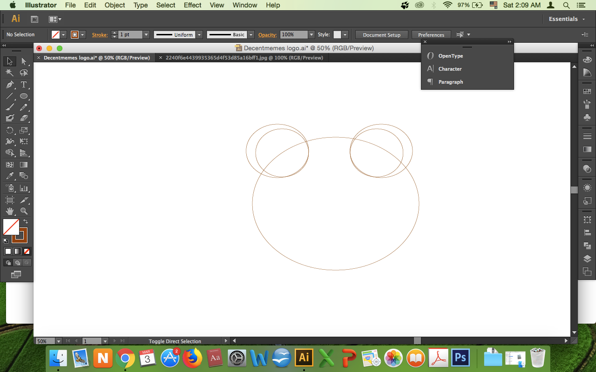Select the Pen tool
596x372 pixels.
10,85
